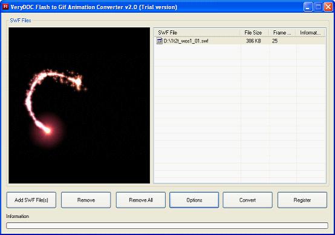Click the 386 KB file size cell

253,41
